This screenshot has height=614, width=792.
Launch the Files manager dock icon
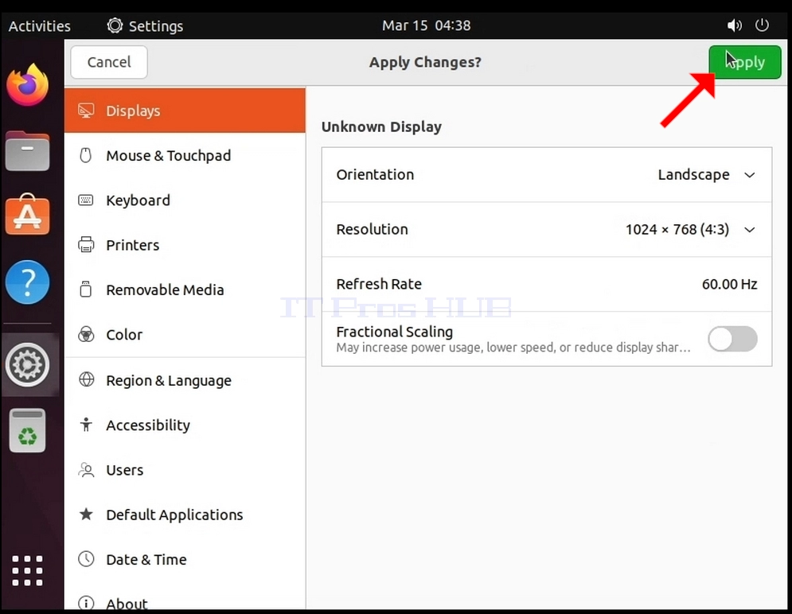tap(28, 151)
